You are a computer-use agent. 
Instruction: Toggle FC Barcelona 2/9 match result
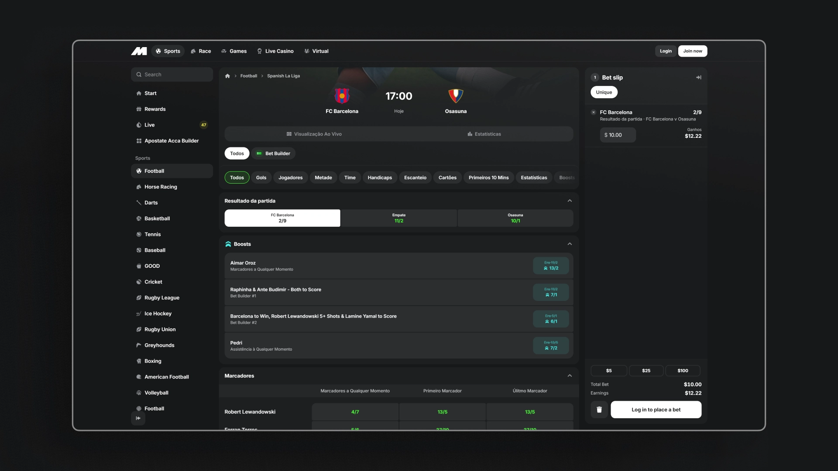tap(282, 218)
